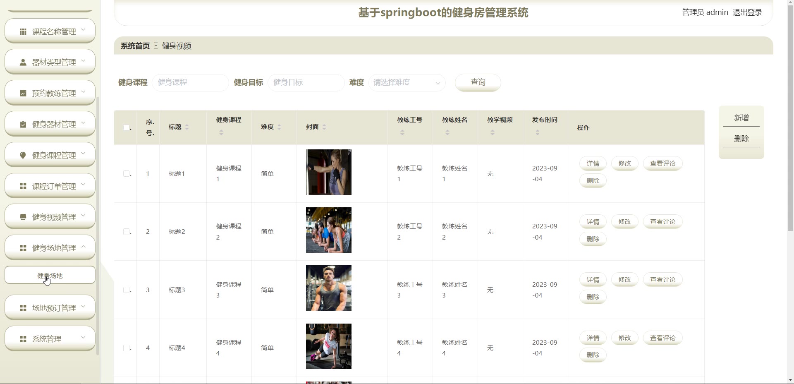The image size is (794, 384).
Task: Open the 难度 dropdown selector
Action: point(407,82)
